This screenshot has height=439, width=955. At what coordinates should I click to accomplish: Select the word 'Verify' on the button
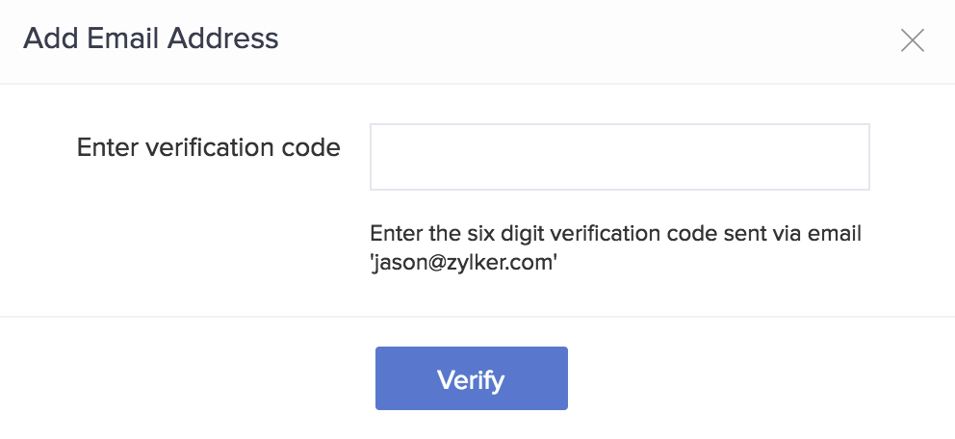471,379
